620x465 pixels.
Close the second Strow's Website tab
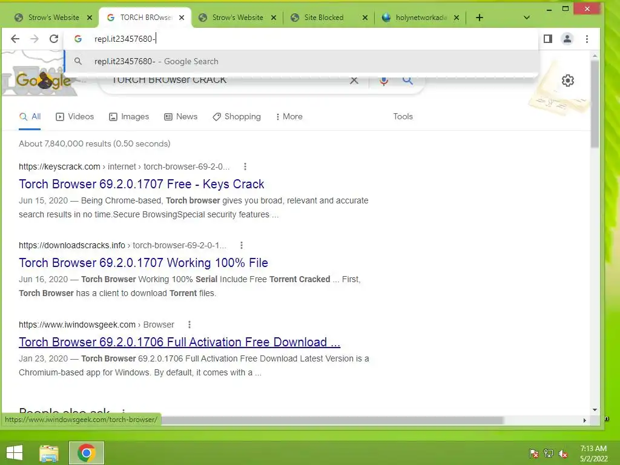point(273,18)
